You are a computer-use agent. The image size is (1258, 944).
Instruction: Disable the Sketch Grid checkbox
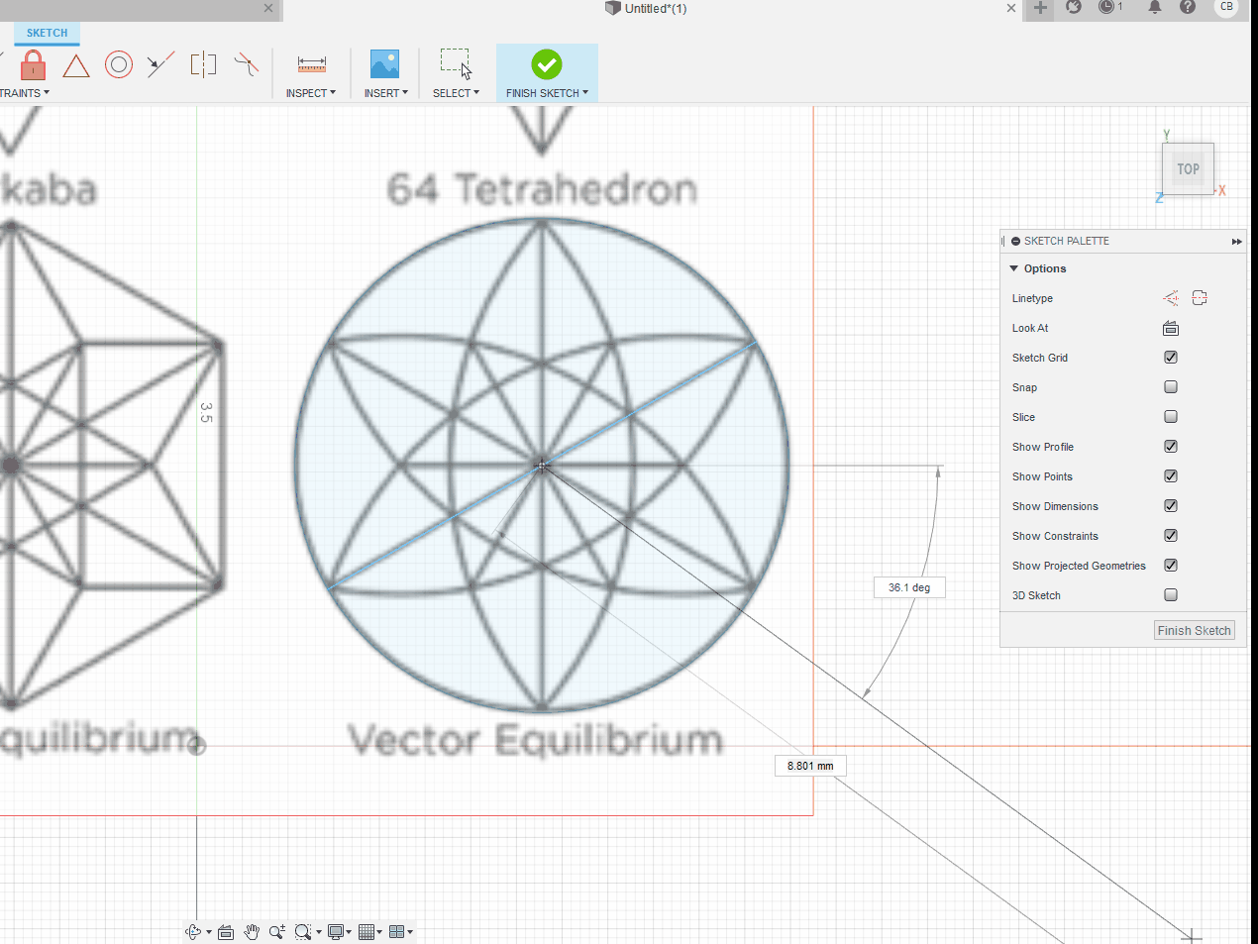pyautogui.click(x=1170, y=357)
